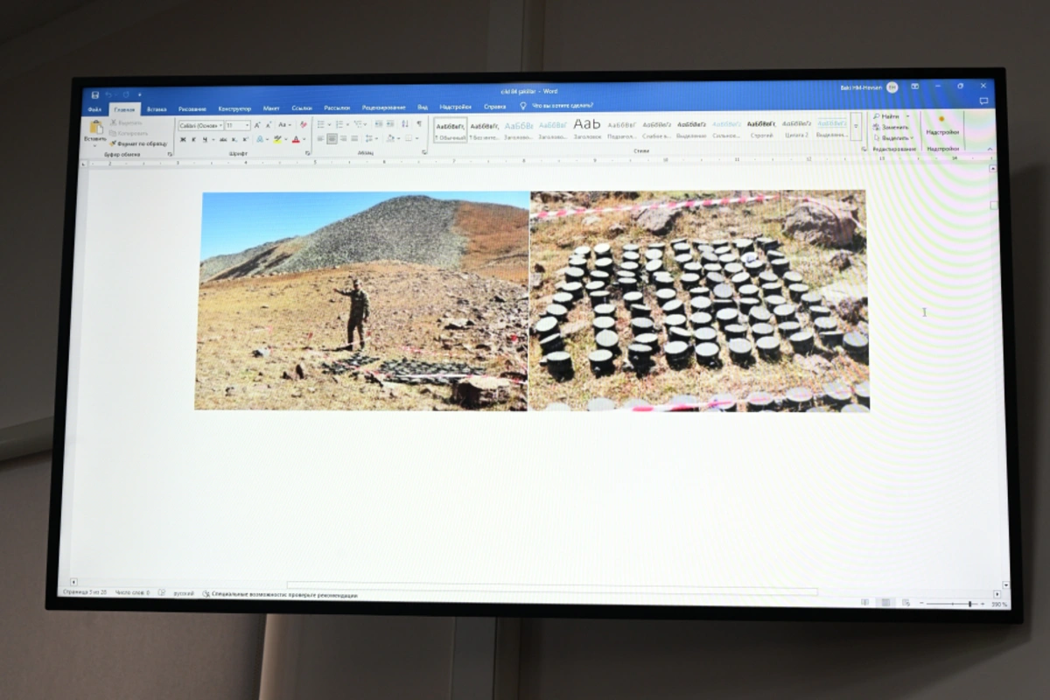Open the Calibri font name dropdown
The width and height of the screenshot is (1050, 700).
point(200,125)
